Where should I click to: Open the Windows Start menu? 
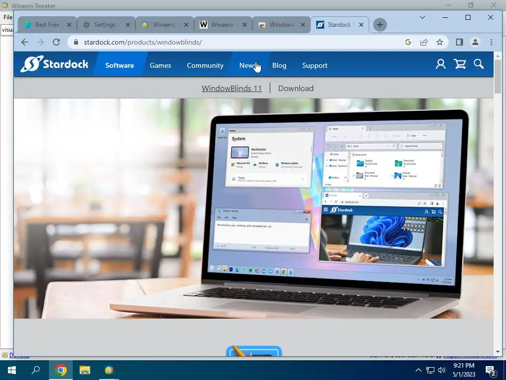[12, 370]
